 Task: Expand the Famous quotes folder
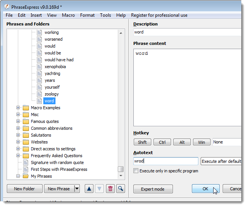[18, 121]
